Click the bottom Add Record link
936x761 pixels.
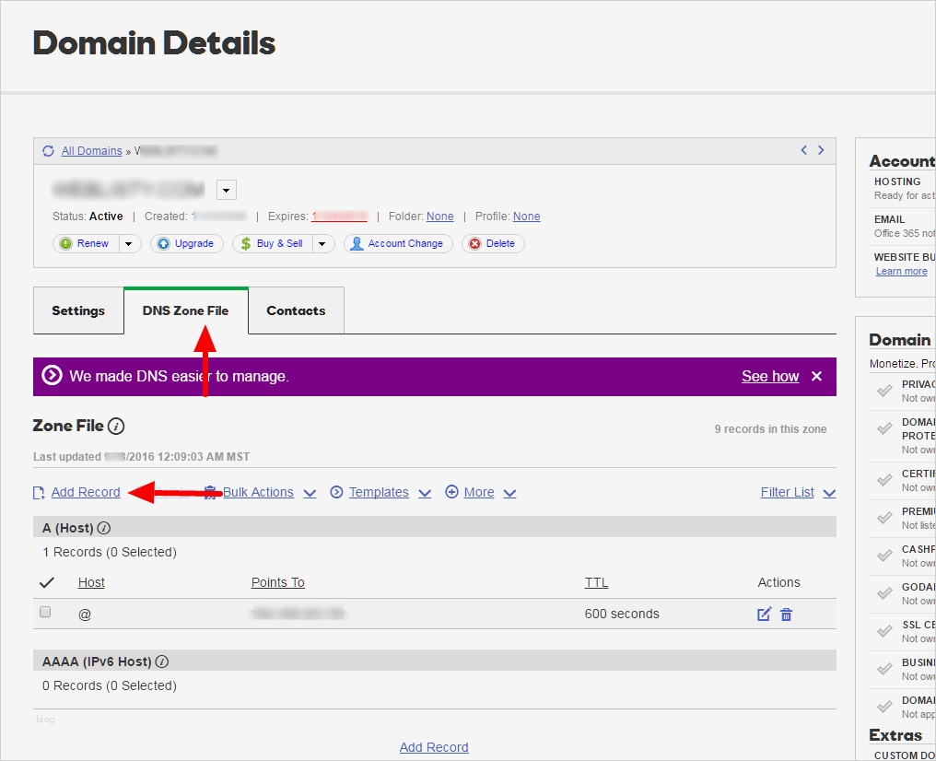[x=434, y=747]
